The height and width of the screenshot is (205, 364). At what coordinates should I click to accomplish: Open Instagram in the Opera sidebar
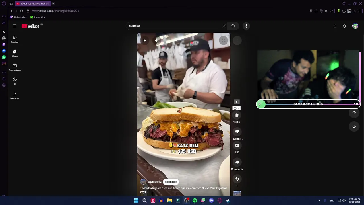pos(4,63)
